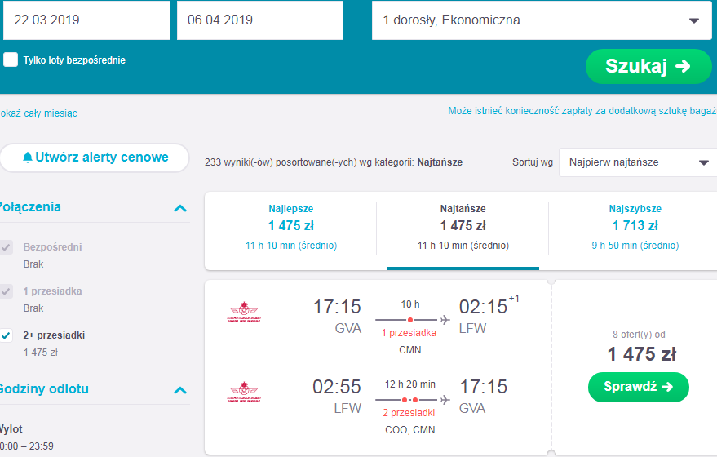Toggle the 1 przesiadka checkbox
The image size is (717, 457).
click(x=6, y=291)
